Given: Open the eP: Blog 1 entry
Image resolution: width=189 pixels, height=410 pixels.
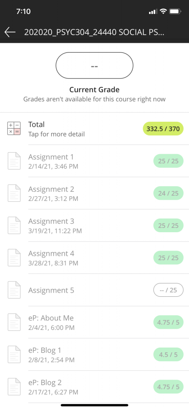Looking at the screenshot, I should 94,355.
